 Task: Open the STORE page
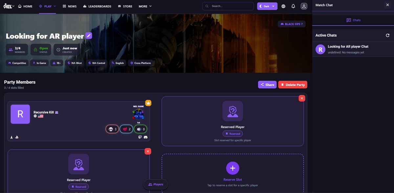[125, 6]
